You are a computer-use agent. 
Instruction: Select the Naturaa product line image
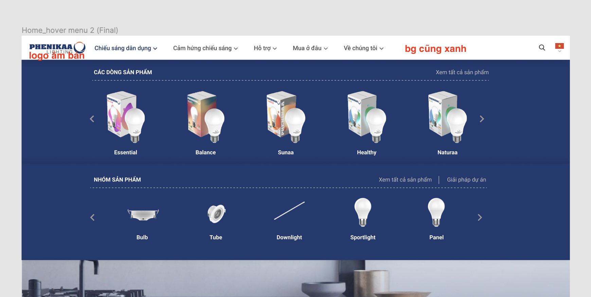pos(447,117)
